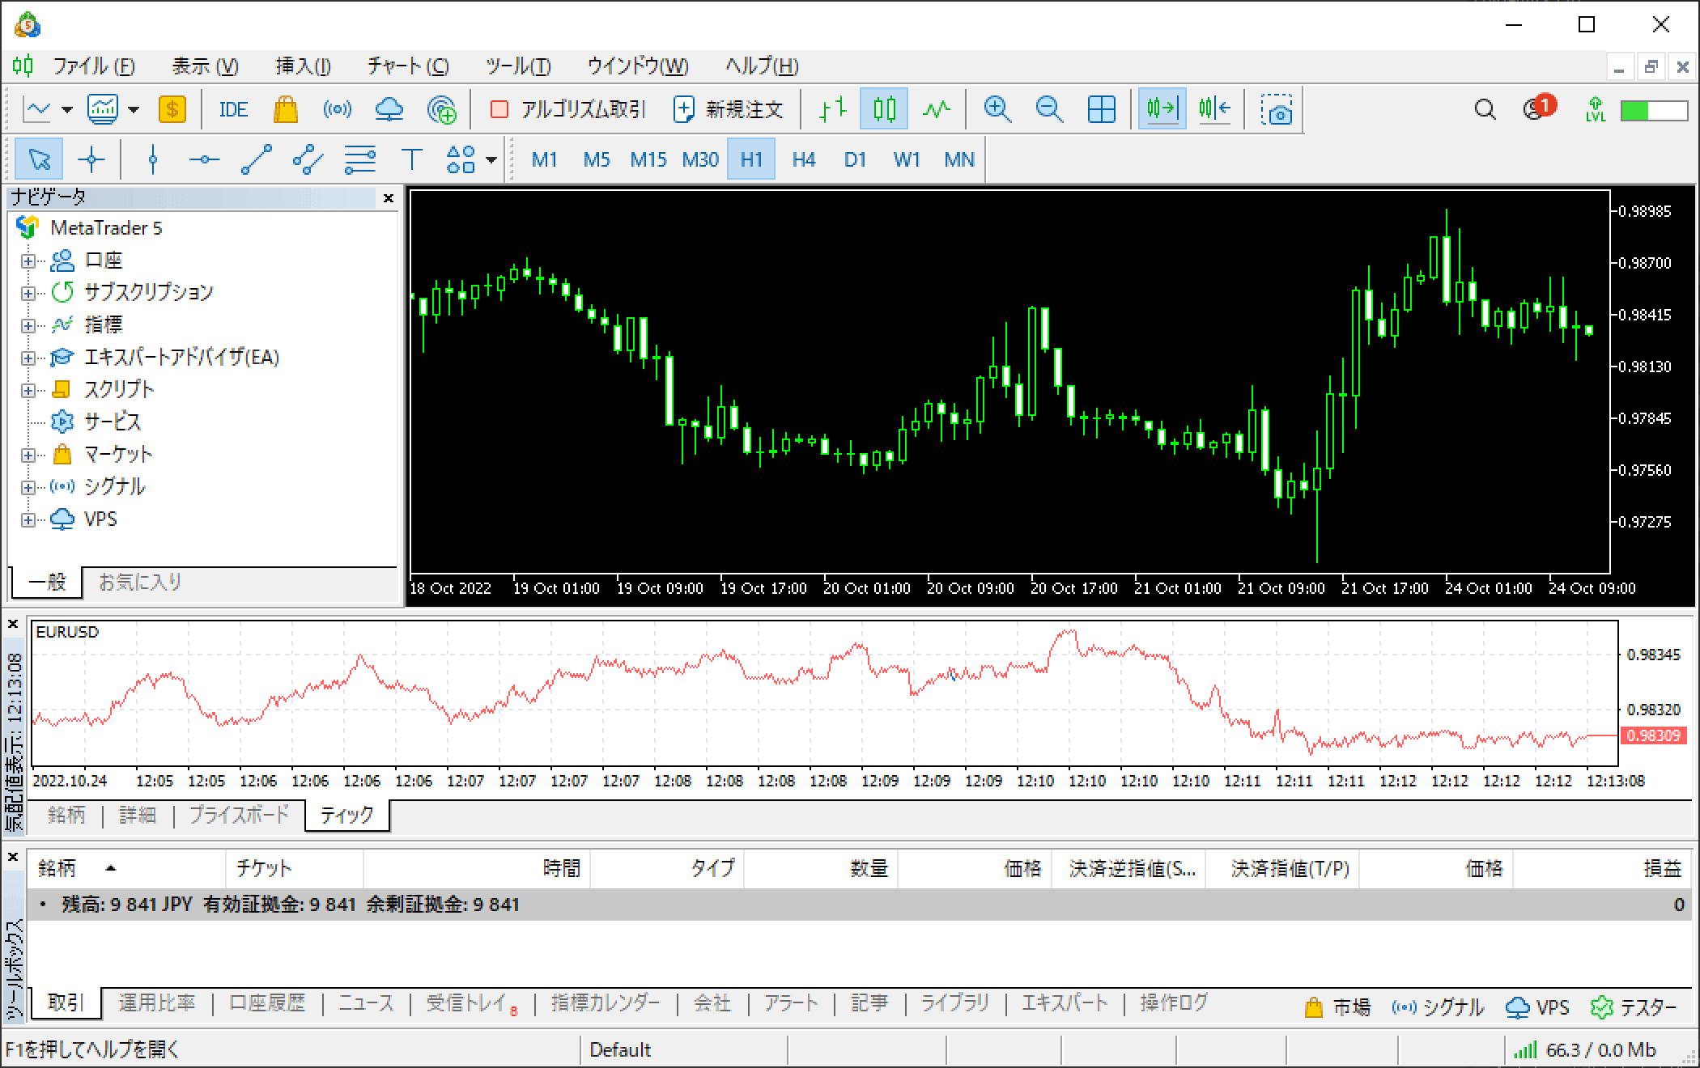Image resolution: width=1700 pixels, height=1068 pixels.
Task: Switch to line chart display
Action: (937, 109)
